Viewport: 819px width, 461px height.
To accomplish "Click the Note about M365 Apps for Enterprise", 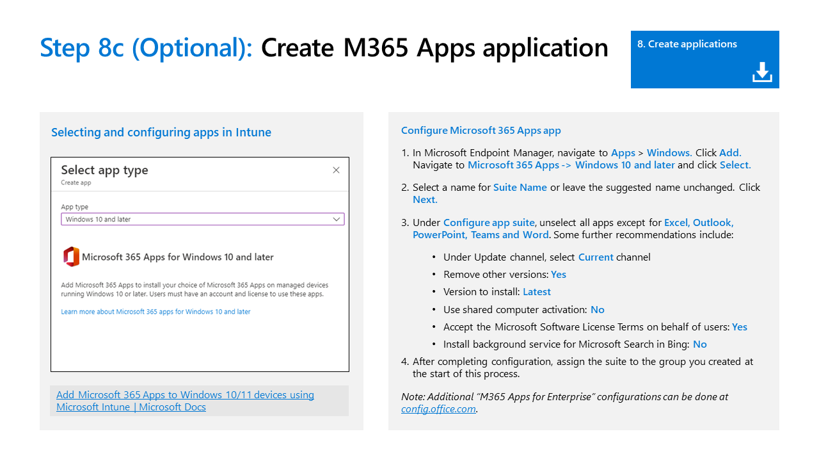I will (565, 403).
